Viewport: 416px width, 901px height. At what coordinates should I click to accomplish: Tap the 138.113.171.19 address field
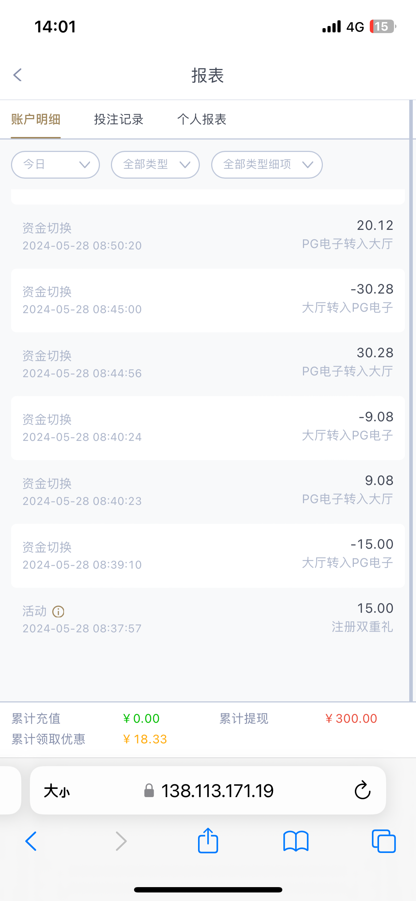point(217,791)
